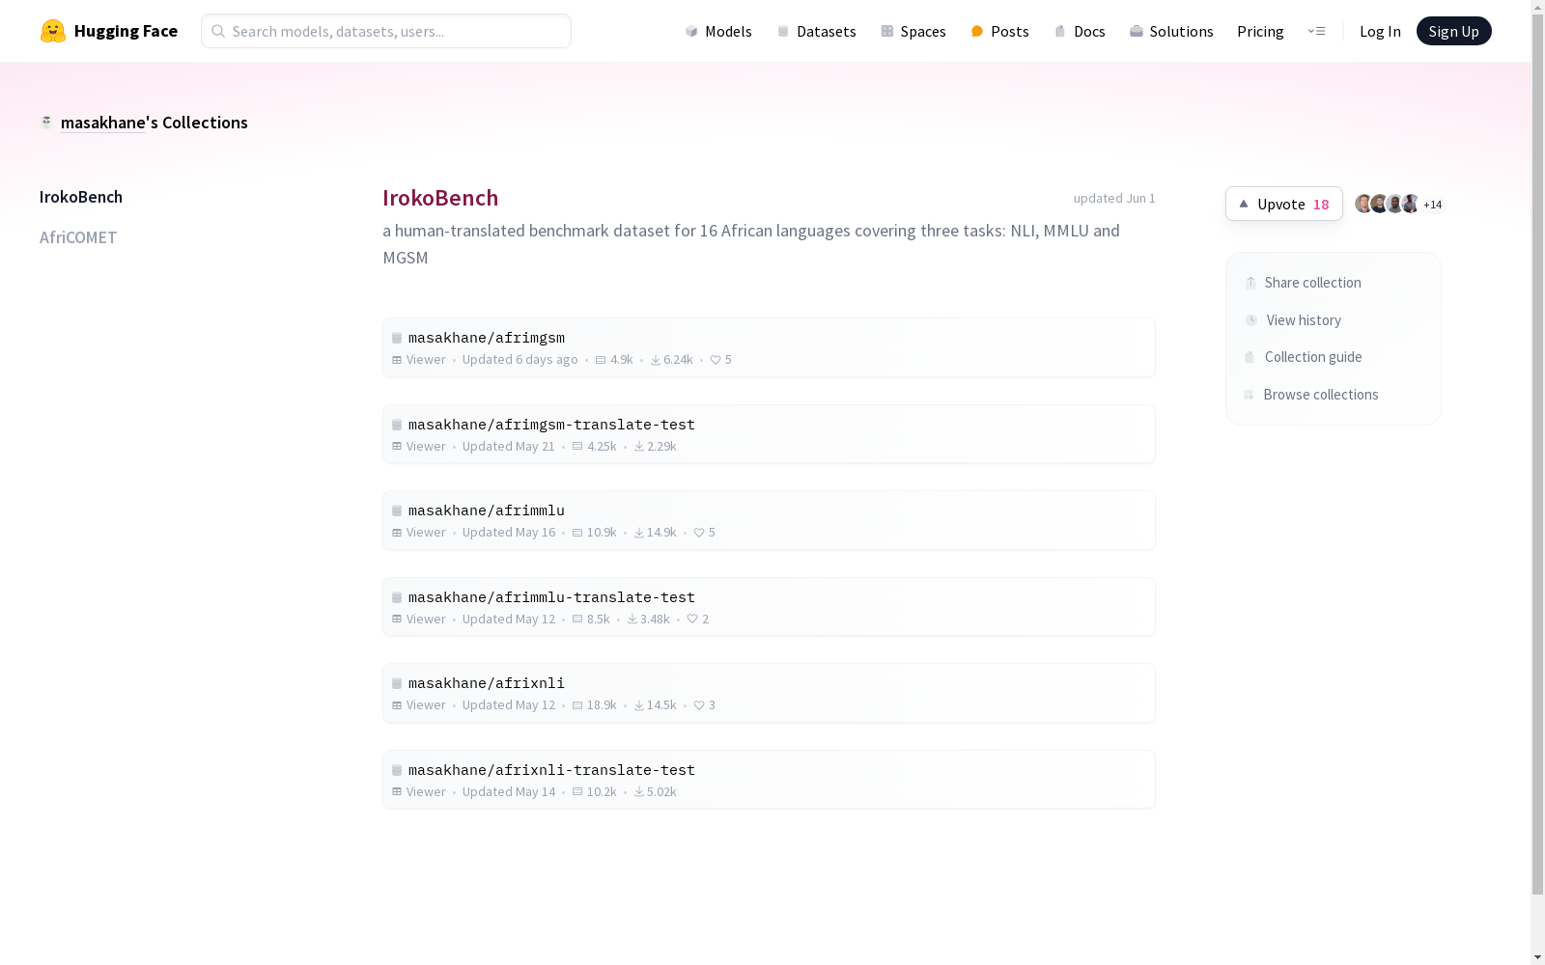
Task: Click the IrokoBench collection title
Action: click(440, 198)
